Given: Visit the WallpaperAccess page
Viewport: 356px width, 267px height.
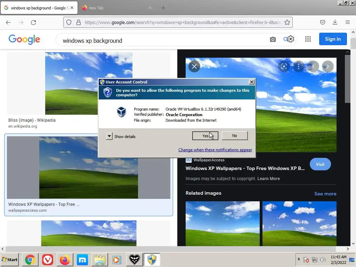Looking at the screenshot, I should pyautogui.click(x=320, y=164).
